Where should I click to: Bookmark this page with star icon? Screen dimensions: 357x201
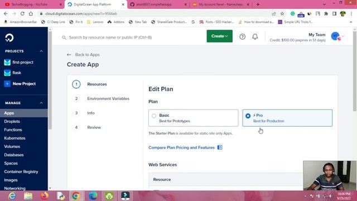[282, 13]
